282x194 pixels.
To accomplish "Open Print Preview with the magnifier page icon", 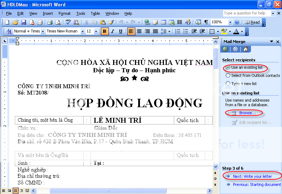I will point(58,22).
